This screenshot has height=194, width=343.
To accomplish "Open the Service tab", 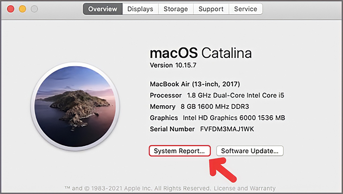I will point(245,9).
